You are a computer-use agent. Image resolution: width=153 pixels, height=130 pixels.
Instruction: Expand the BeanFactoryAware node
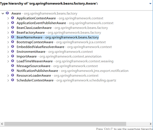[8, 33]
